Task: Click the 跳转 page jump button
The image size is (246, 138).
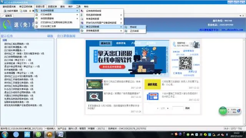Action: [187, 108]
